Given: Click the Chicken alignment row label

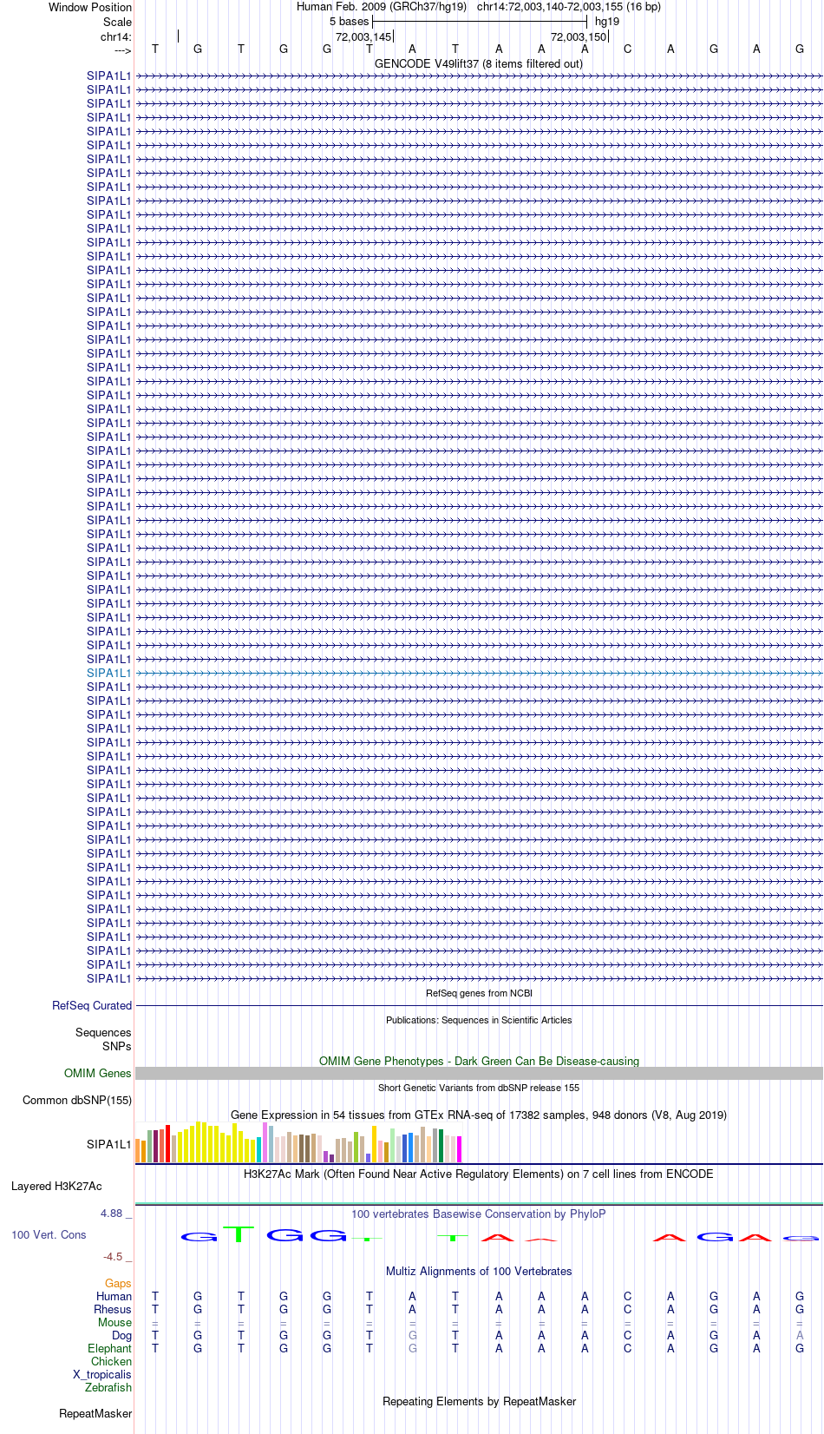Looking at the screenshot, I should point(112,1361).
